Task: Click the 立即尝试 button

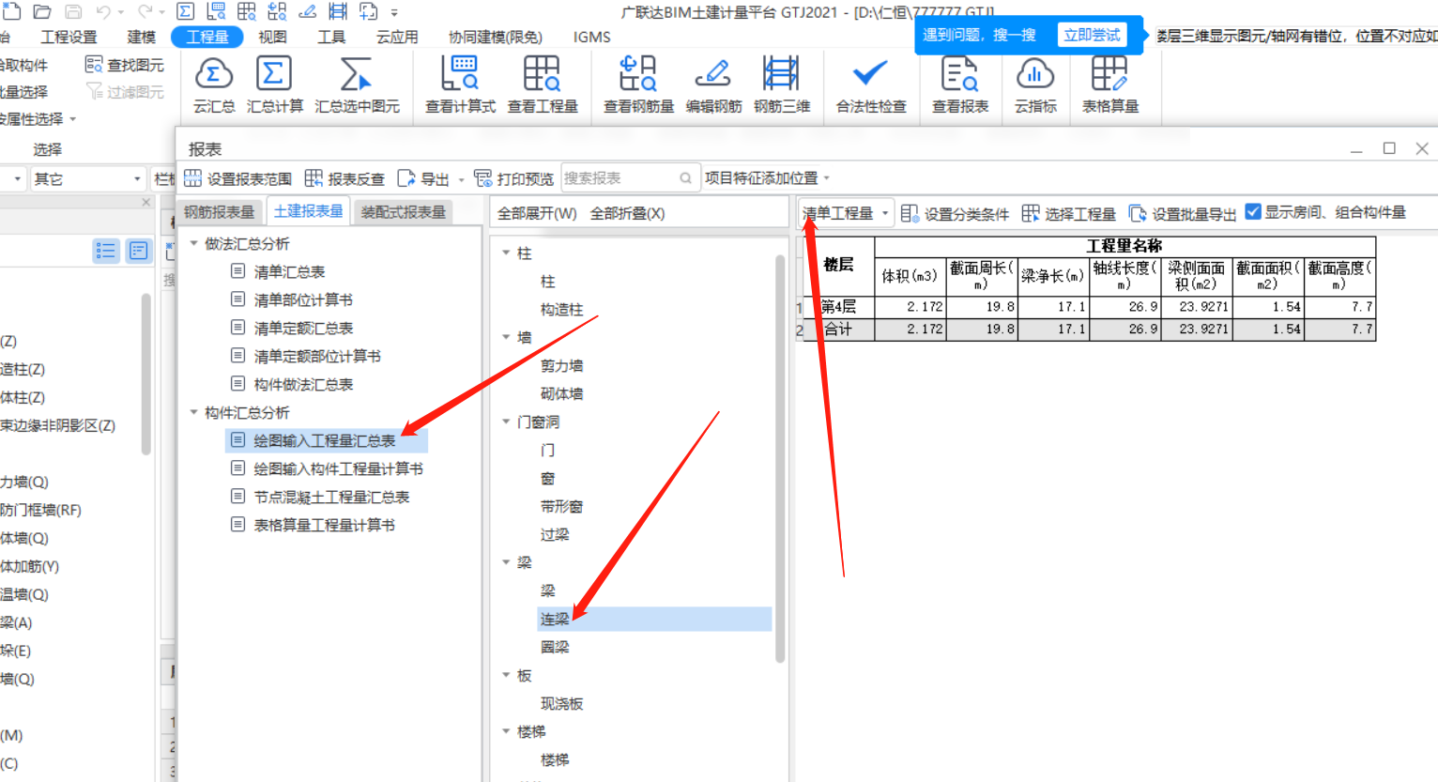Action: (1092, 35)
